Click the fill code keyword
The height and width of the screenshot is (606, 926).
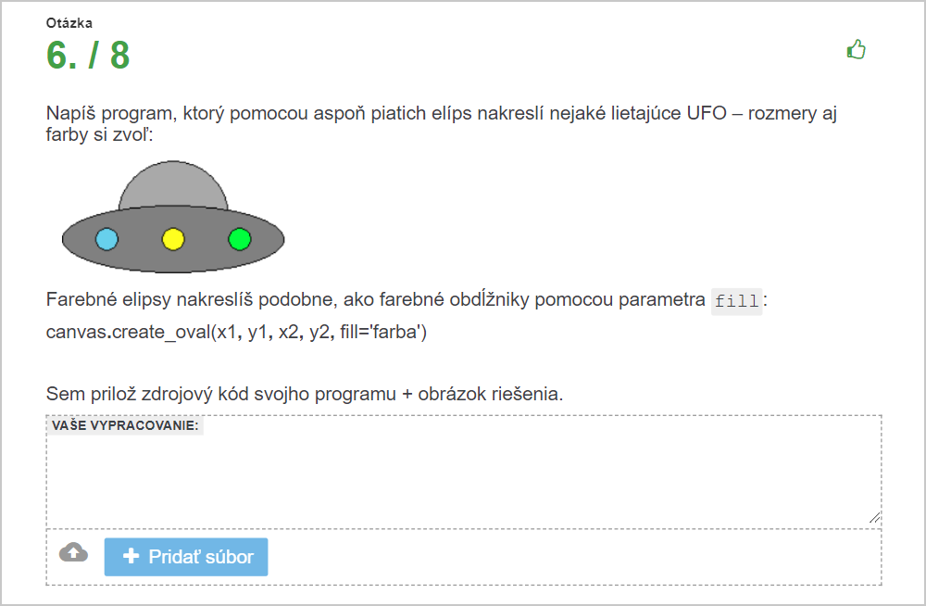point(736,301)
